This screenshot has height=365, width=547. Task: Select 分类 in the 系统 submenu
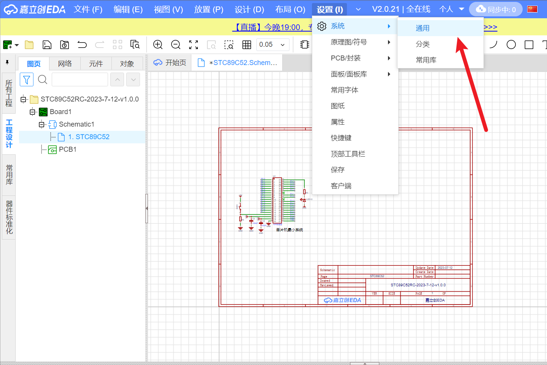pos(440,44)
